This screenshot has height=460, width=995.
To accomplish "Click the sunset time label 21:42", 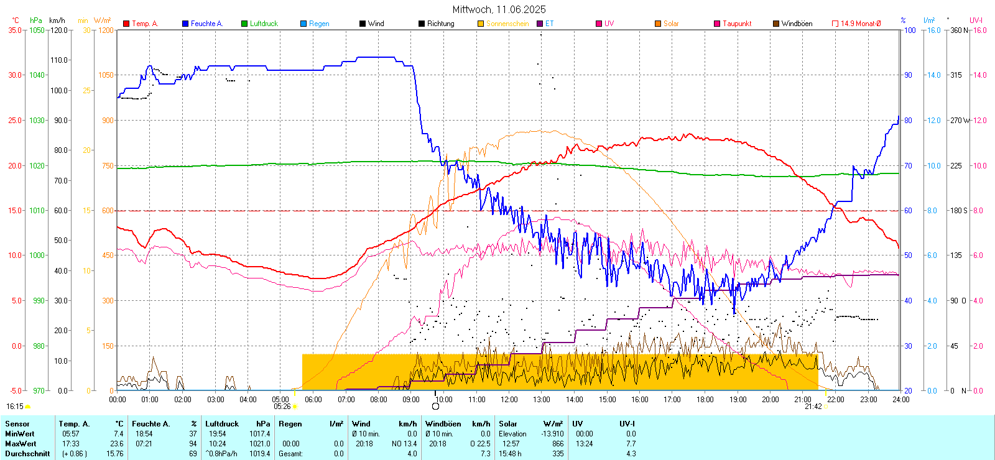I will [x=813, y=407].
